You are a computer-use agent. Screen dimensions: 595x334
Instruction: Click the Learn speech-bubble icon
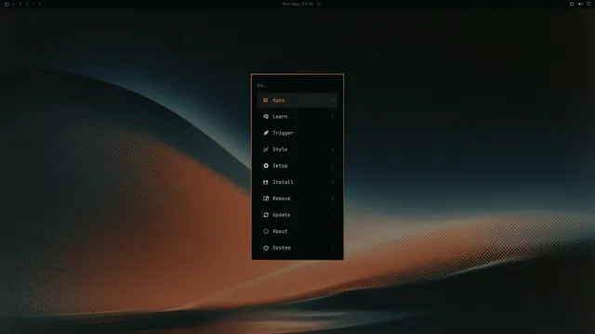point(266,117)
